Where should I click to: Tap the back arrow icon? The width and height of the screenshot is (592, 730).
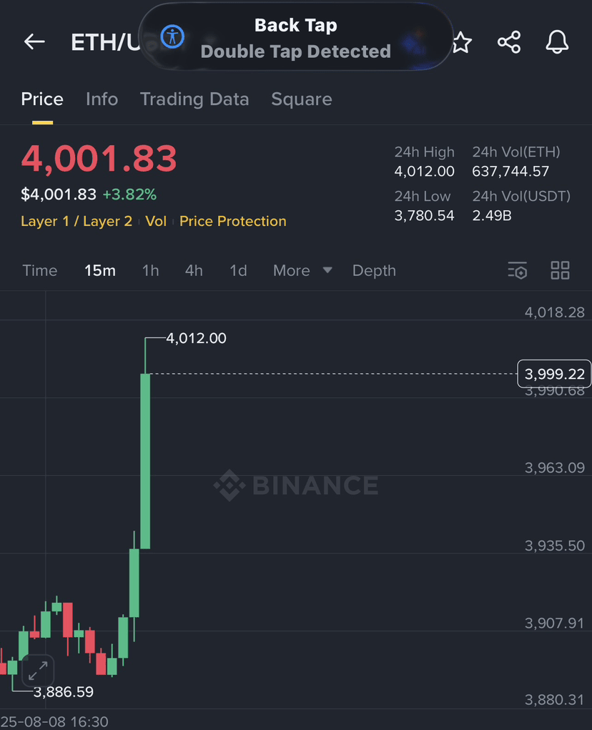[x=34, y=42]
